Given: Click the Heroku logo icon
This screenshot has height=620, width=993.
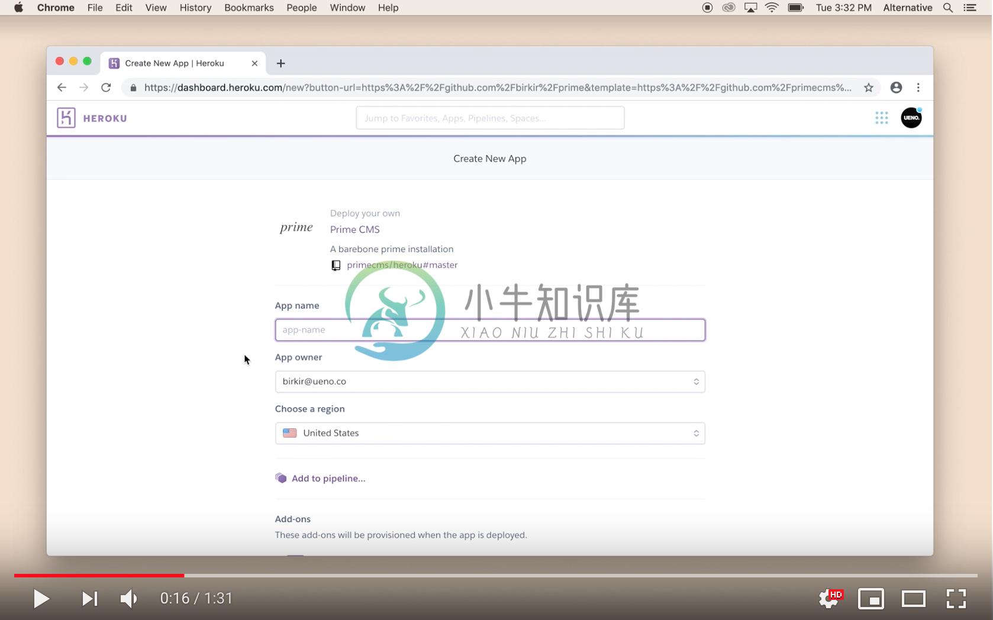Looking at the screenshot, I should (66, 118).
